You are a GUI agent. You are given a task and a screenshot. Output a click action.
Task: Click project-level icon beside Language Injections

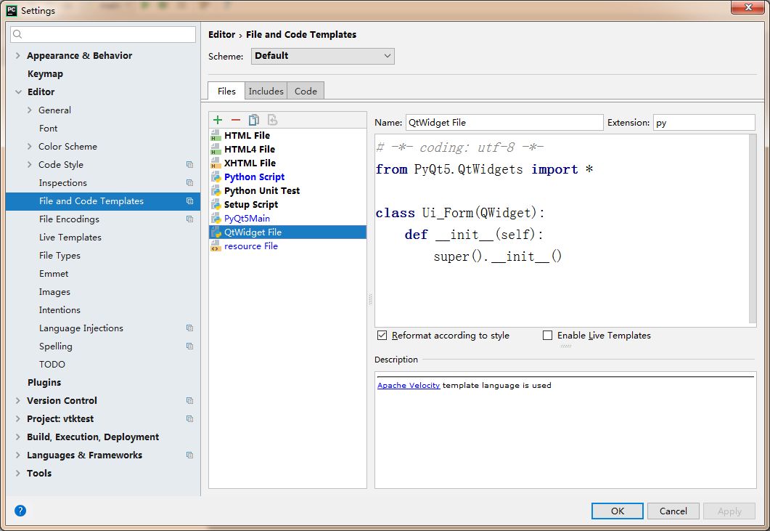(x=189, y=328)
